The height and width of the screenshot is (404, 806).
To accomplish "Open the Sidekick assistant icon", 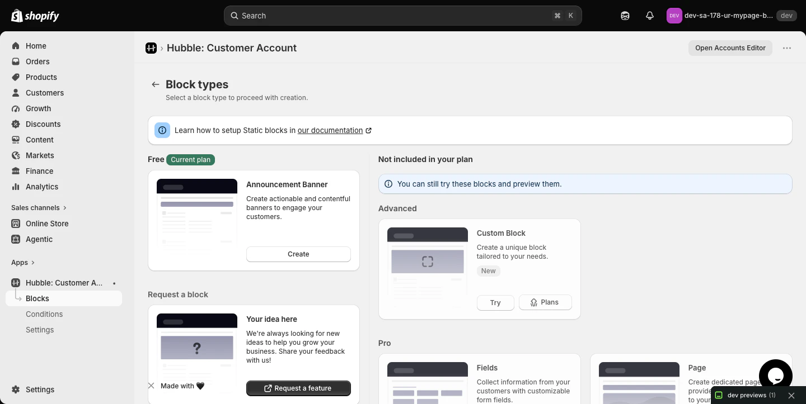I will (x=625, y=16).
